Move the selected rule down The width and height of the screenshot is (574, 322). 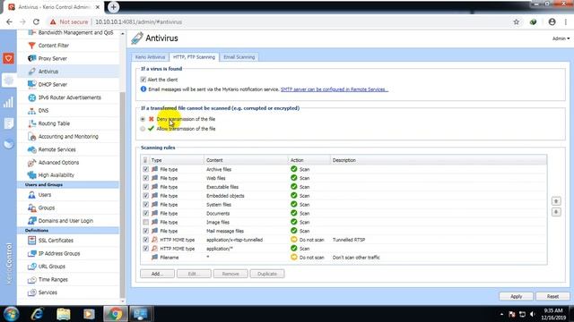556,212
